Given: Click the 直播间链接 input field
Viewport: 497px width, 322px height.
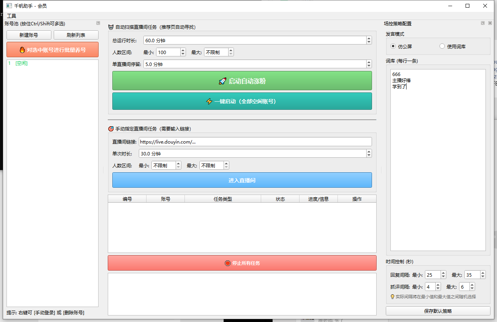Looking at the screenshot, I should coord(255,142).
